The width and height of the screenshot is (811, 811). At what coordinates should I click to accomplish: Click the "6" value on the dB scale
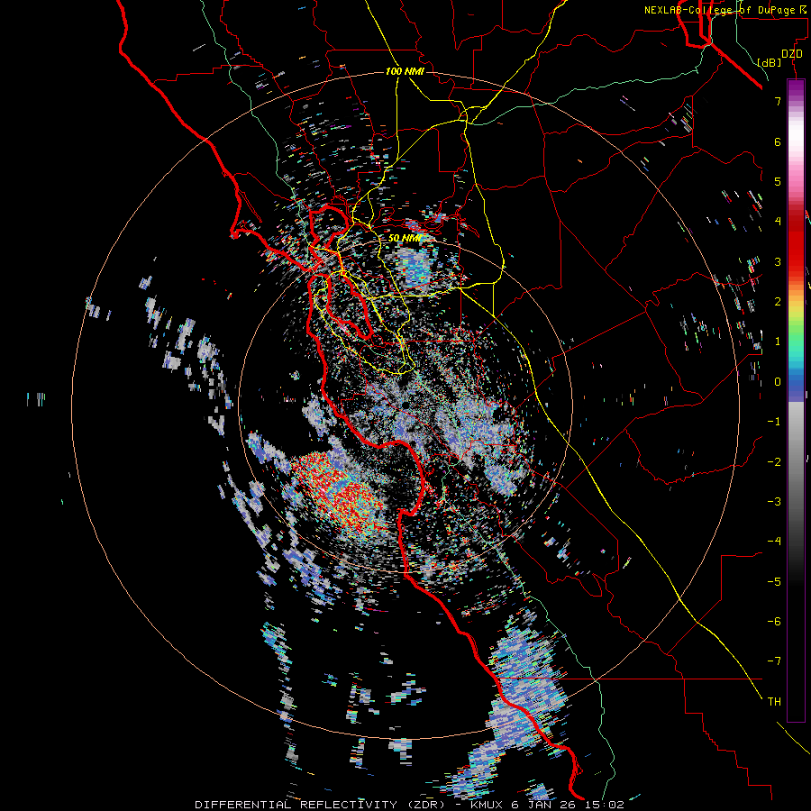coord(778,141)
